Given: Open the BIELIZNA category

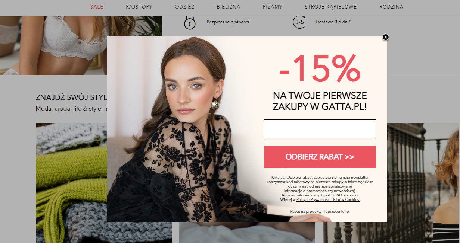Looking at the screenshot, I should point(229,7).
